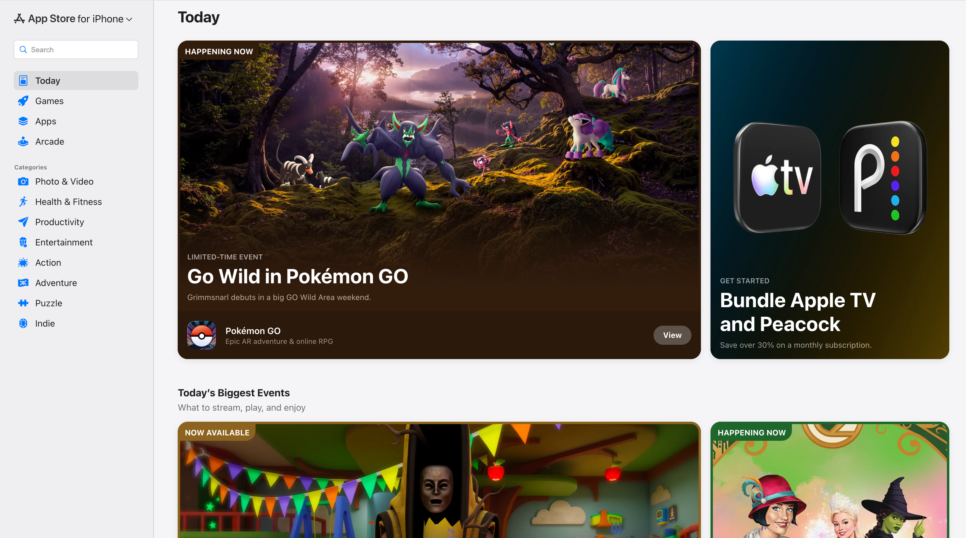Click the Photo & Video camera icon
This screenshot has width=966, height=538.
pyautogui.click(x=23, y=182)
